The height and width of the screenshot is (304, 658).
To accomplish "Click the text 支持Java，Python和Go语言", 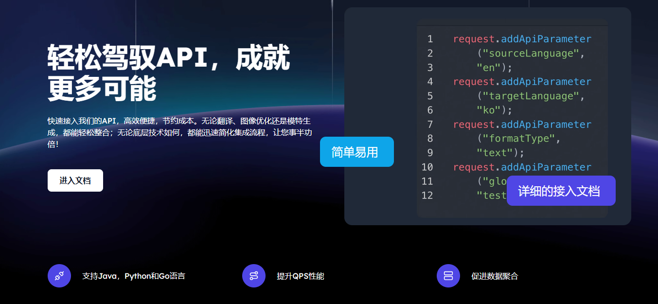I will [x=134, y=276].
